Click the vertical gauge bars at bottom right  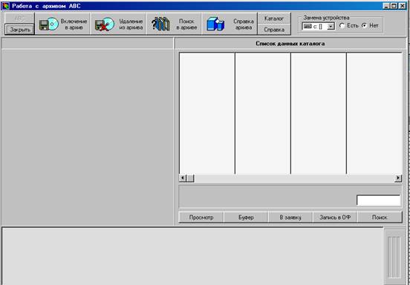(x=394, y=258)
